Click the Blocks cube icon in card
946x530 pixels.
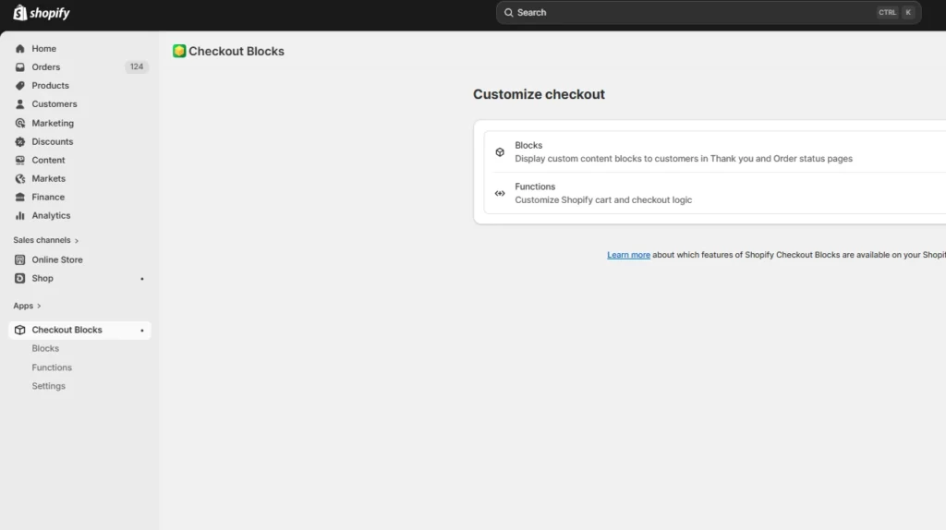click(500, 152)
